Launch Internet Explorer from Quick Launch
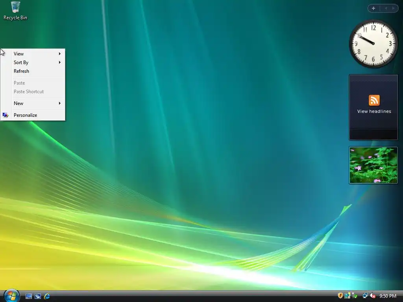 [47, 296]
